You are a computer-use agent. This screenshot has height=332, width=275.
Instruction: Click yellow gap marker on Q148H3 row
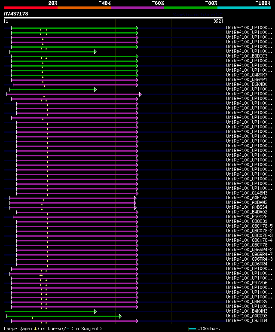pyautogui.click(x=47, y=195)
